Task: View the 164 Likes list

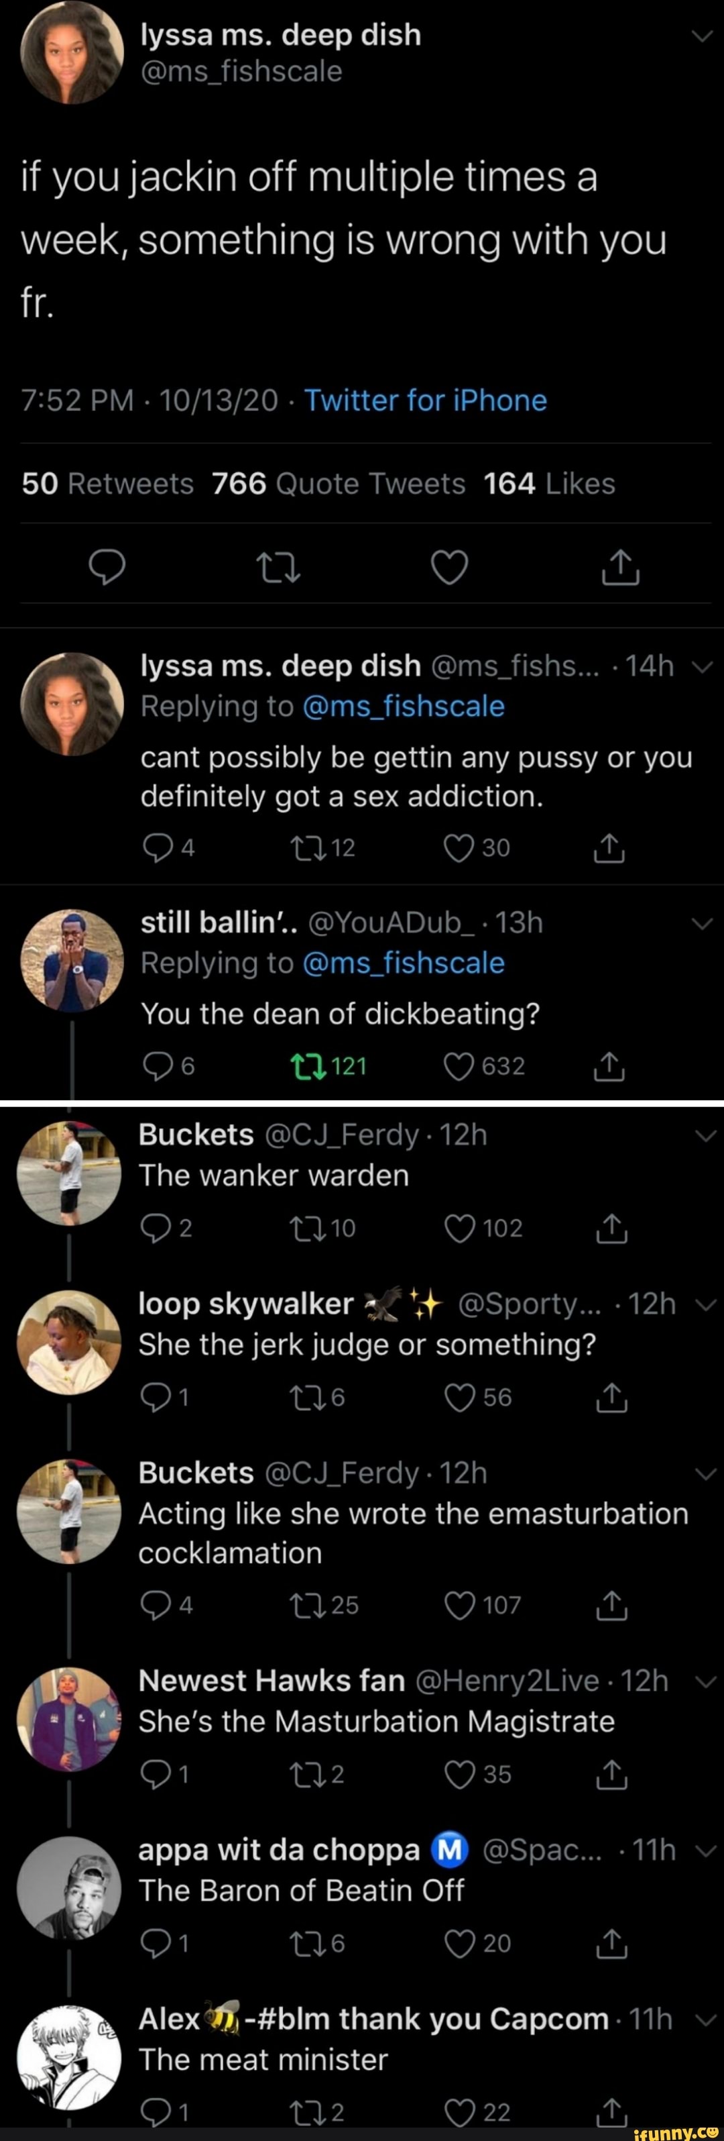Action: coord(550,483)
